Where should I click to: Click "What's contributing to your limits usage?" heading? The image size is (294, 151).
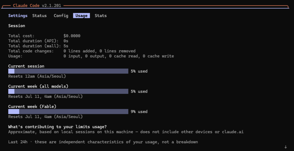[57, 127]
